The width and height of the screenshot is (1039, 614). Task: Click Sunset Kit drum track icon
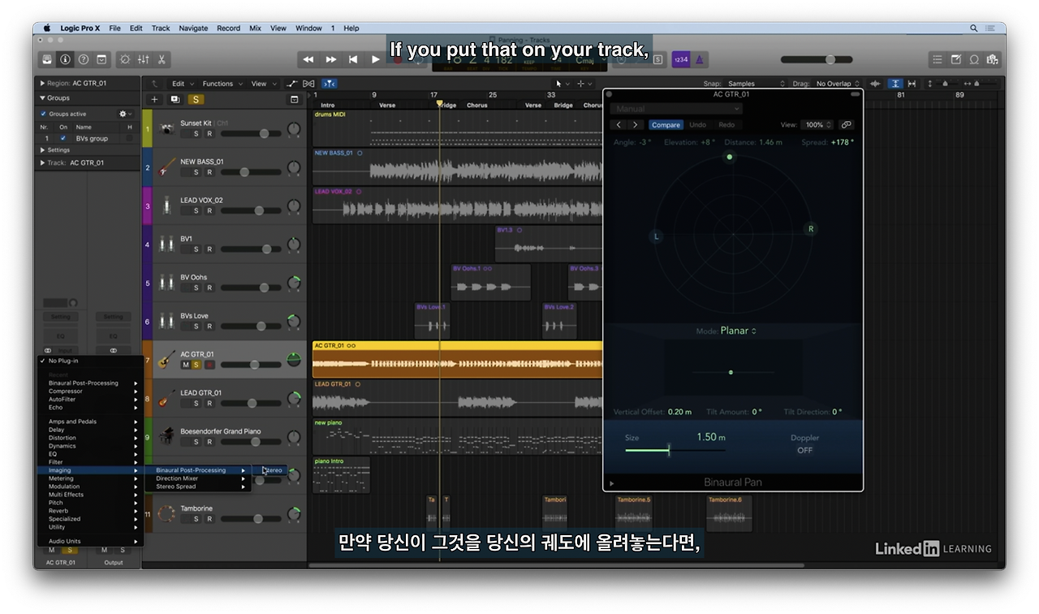tap(166, 128)
